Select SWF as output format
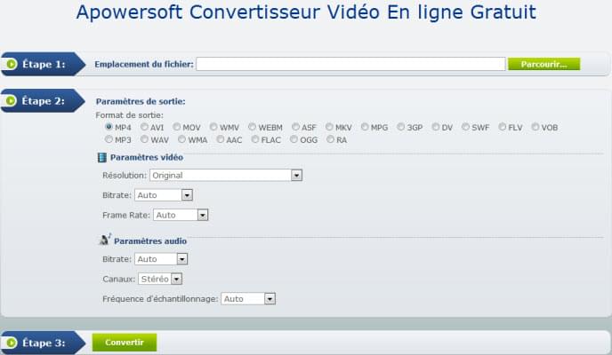 tap(465, 127)
